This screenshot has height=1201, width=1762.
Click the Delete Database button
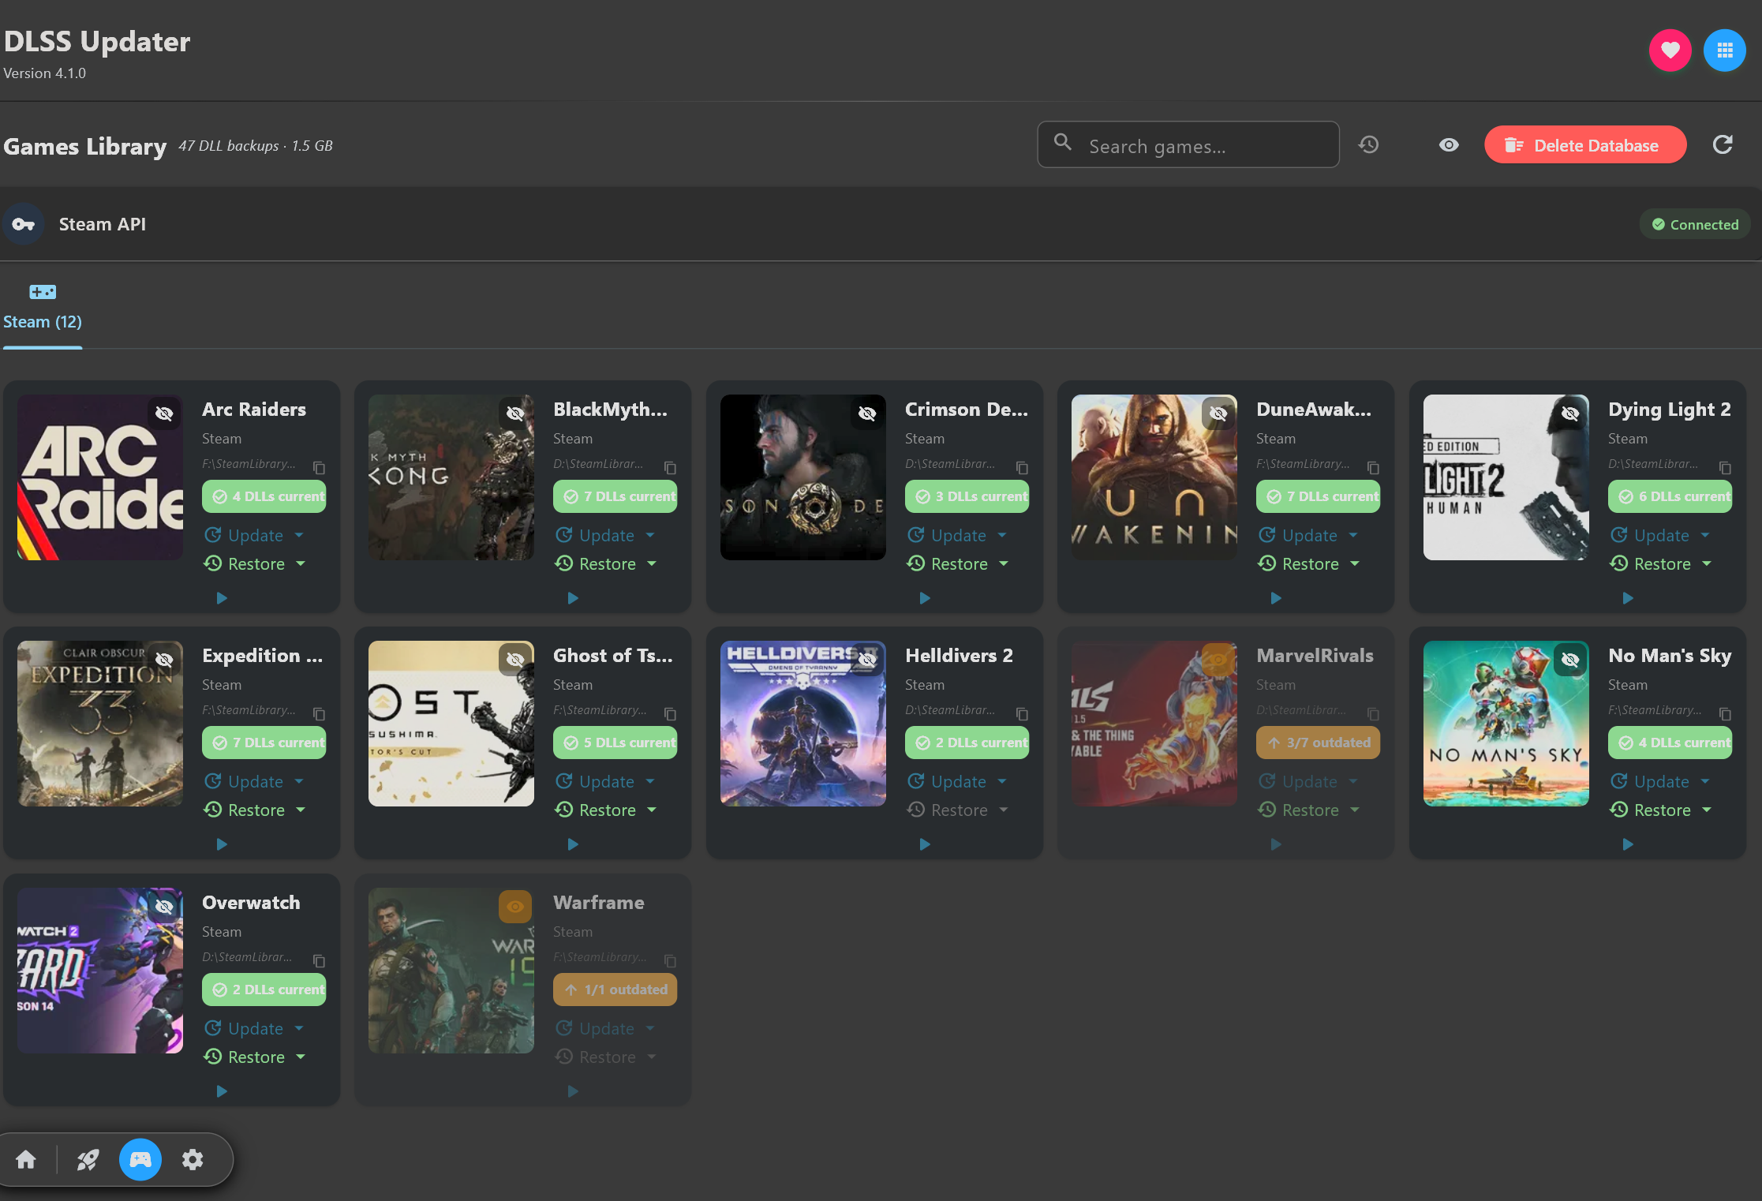pos(1585,145)
